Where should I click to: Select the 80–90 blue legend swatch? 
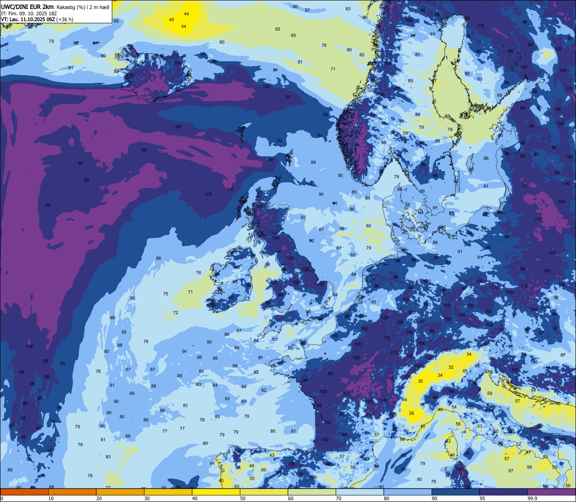click(x=408, y=492)
